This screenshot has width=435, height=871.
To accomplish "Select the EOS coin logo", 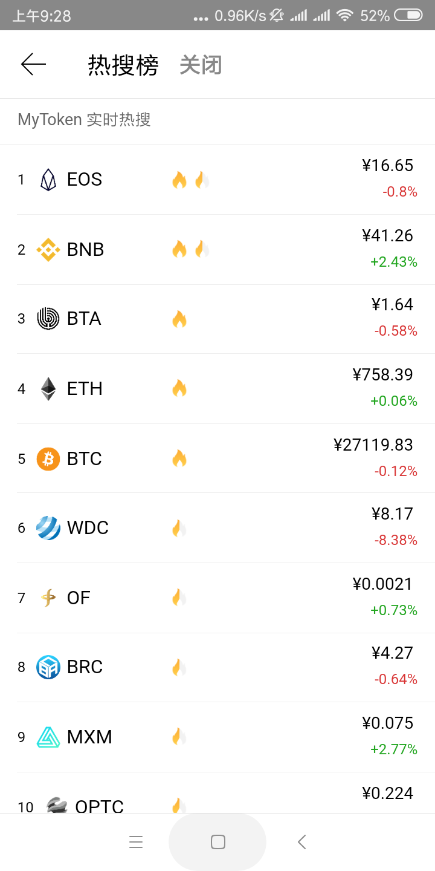I will (x=48, y=180).
